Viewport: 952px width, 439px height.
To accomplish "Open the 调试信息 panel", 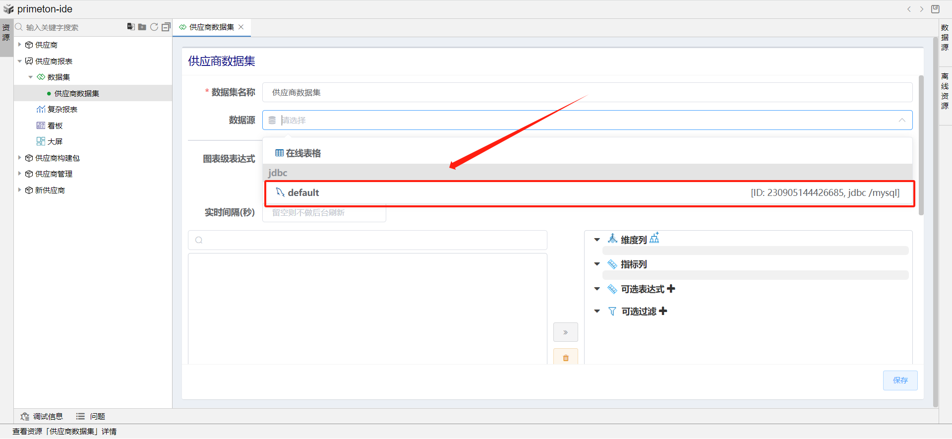I will (x=42, y=416).
